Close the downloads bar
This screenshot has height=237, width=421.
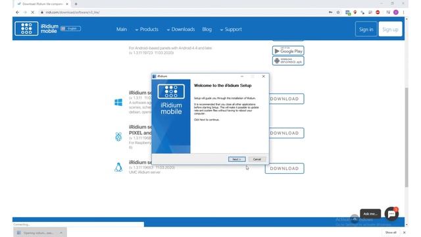pos(405,232)
